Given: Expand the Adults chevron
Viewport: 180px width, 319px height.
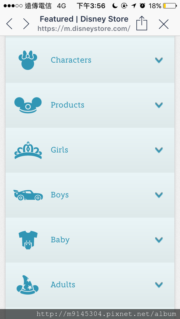Looking at the screenshot, I should click(x=159, y=285).
